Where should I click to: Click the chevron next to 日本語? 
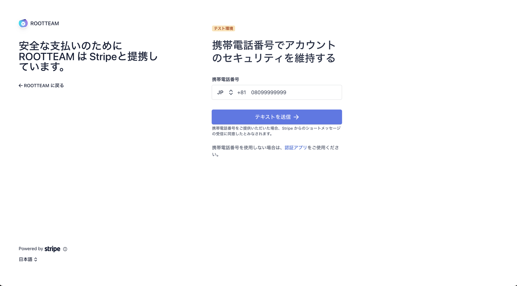click(x=36, y=259)
